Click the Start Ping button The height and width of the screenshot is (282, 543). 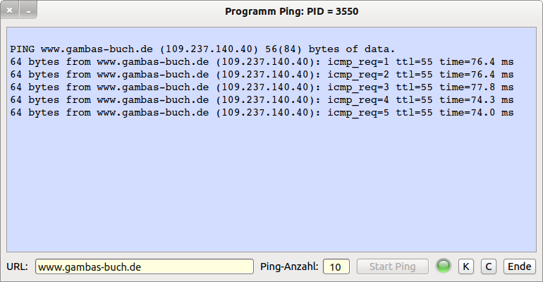[393, 266]
